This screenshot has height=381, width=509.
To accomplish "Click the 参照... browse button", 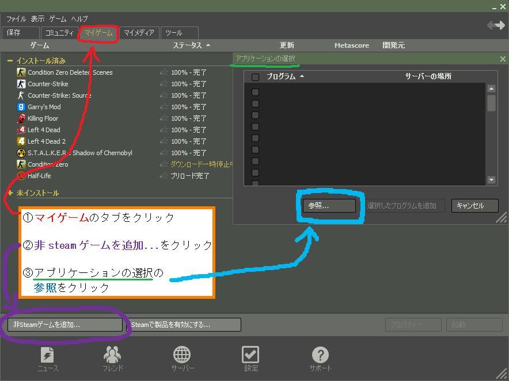I will (329, 206).
